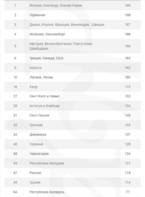The height and width of the screenshot is (197, 145).
Task: Click the Россия row
Action: point(73,173)
